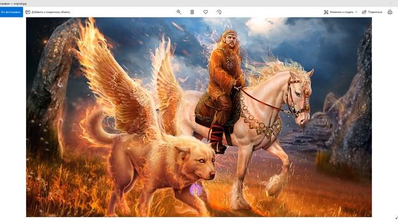Click the heart favorite icon
The image size is (398, 224).
[206, 12]
